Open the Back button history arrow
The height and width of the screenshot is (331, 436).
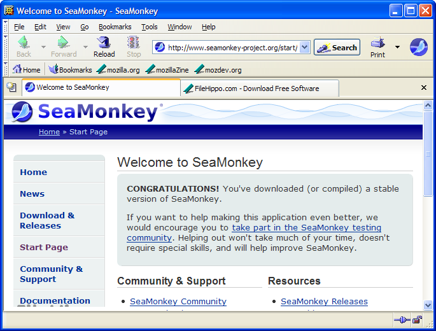[43, 47]
